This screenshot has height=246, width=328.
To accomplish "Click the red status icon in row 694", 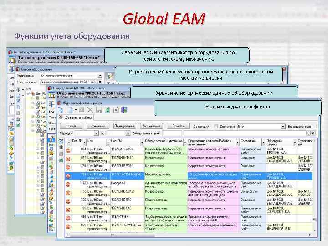I will point(68,218).
